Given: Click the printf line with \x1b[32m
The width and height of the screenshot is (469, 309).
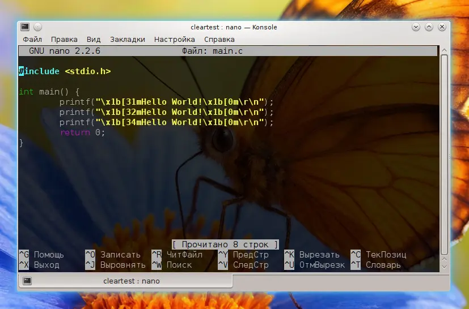Looking at the screenshot, I should point(166,112).
